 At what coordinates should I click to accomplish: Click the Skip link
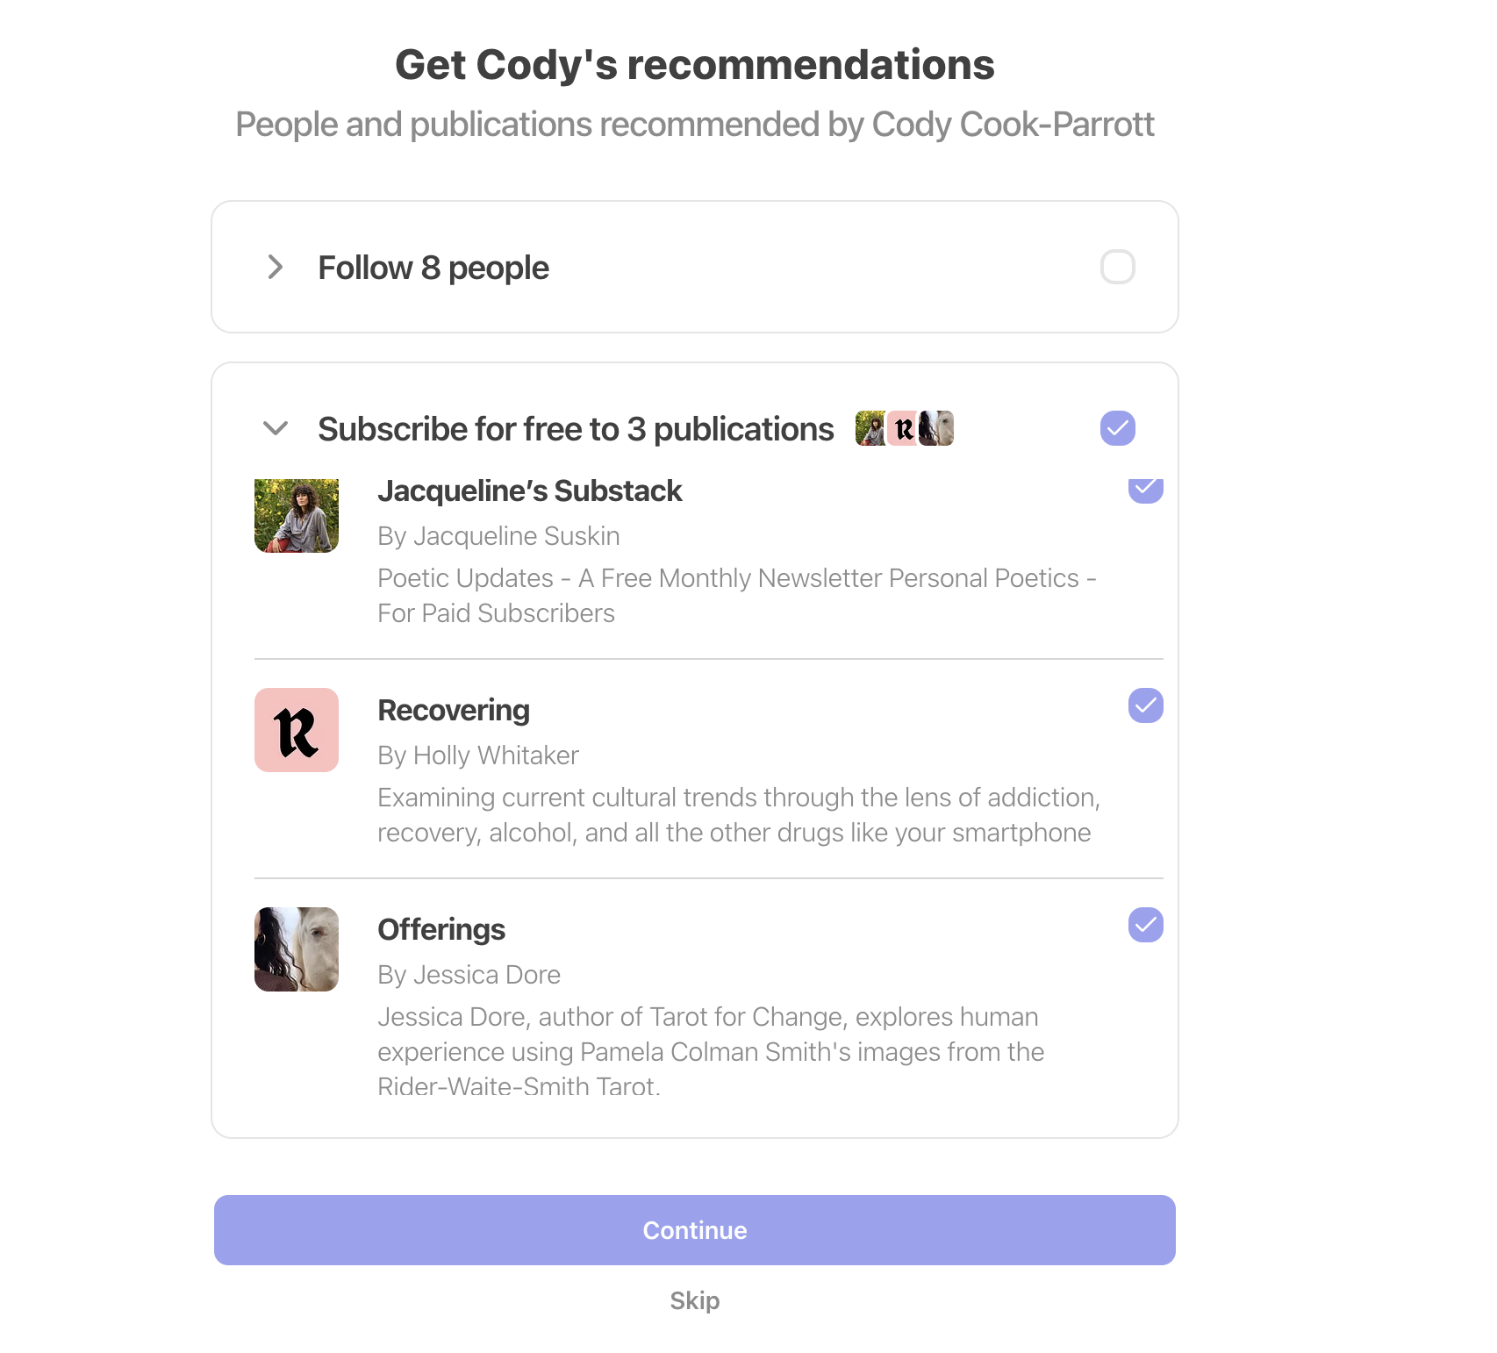tap(694, 1300)
